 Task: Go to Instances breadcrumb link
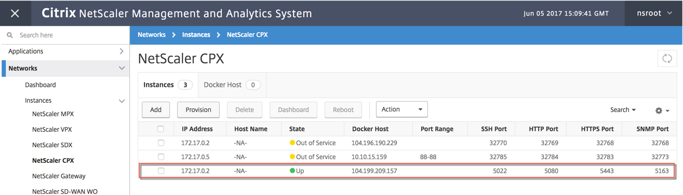coord(196,35)
